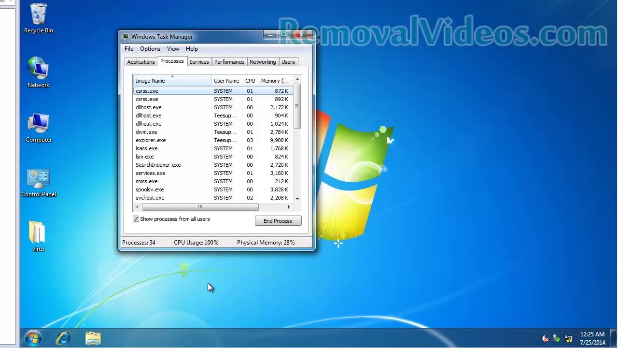618x348 pixels.
Task: Select the SearchIndexer.exe process row
Action: click(212, 165)
